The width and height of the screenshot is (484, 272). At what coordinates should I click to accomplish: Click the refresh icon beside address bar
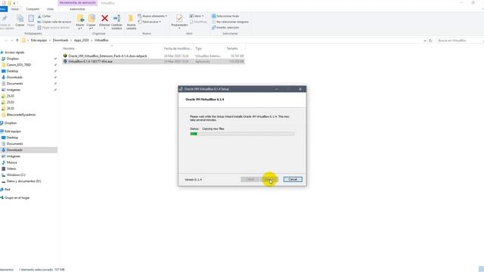(x=430, y=40)
